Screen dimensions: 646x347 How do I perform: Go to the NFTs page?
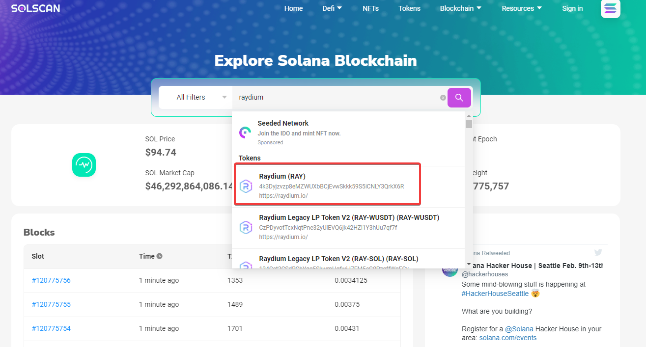370,8
